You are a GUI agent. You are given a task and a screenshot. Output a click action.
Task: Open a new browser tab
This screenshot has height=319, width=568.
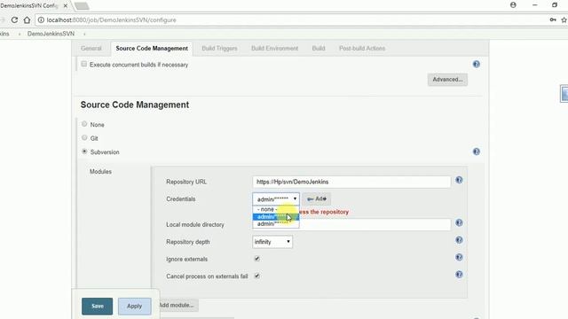tap(82, 6)
